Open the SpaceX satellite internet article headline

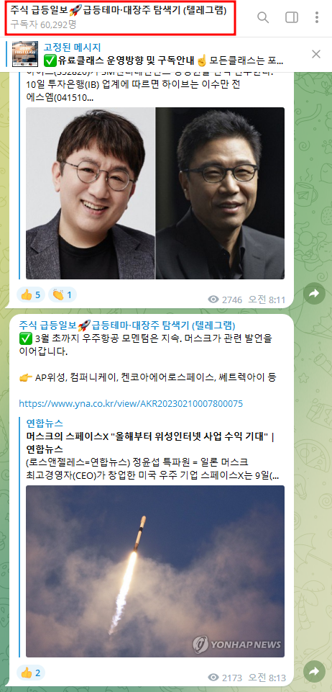coord(149,441)
